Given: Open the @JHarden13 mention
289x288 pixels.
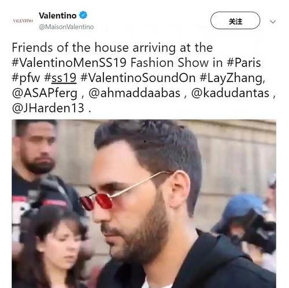Looking at the screenshot, I should click(48, 108).
